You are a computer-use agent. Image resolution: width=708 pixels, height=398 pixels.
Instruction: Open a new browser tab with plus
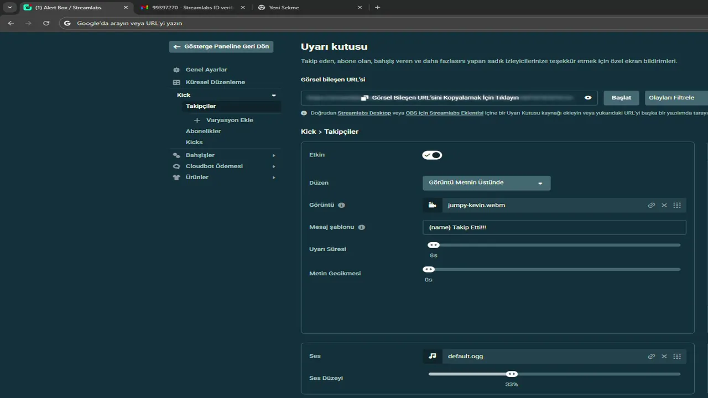377,7
